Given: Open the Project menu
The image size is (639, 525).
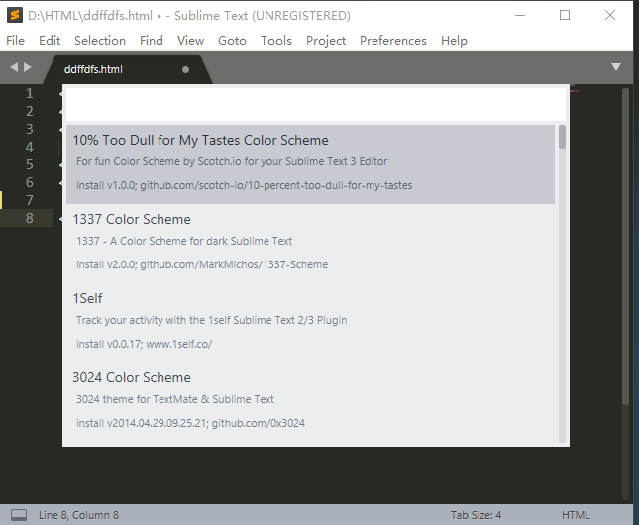Looking at the screenshot, I should pos(326,41).
